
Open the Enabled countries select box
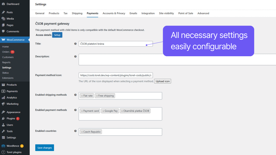120,132
